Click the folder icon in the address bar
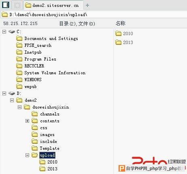 click(5, 15)
